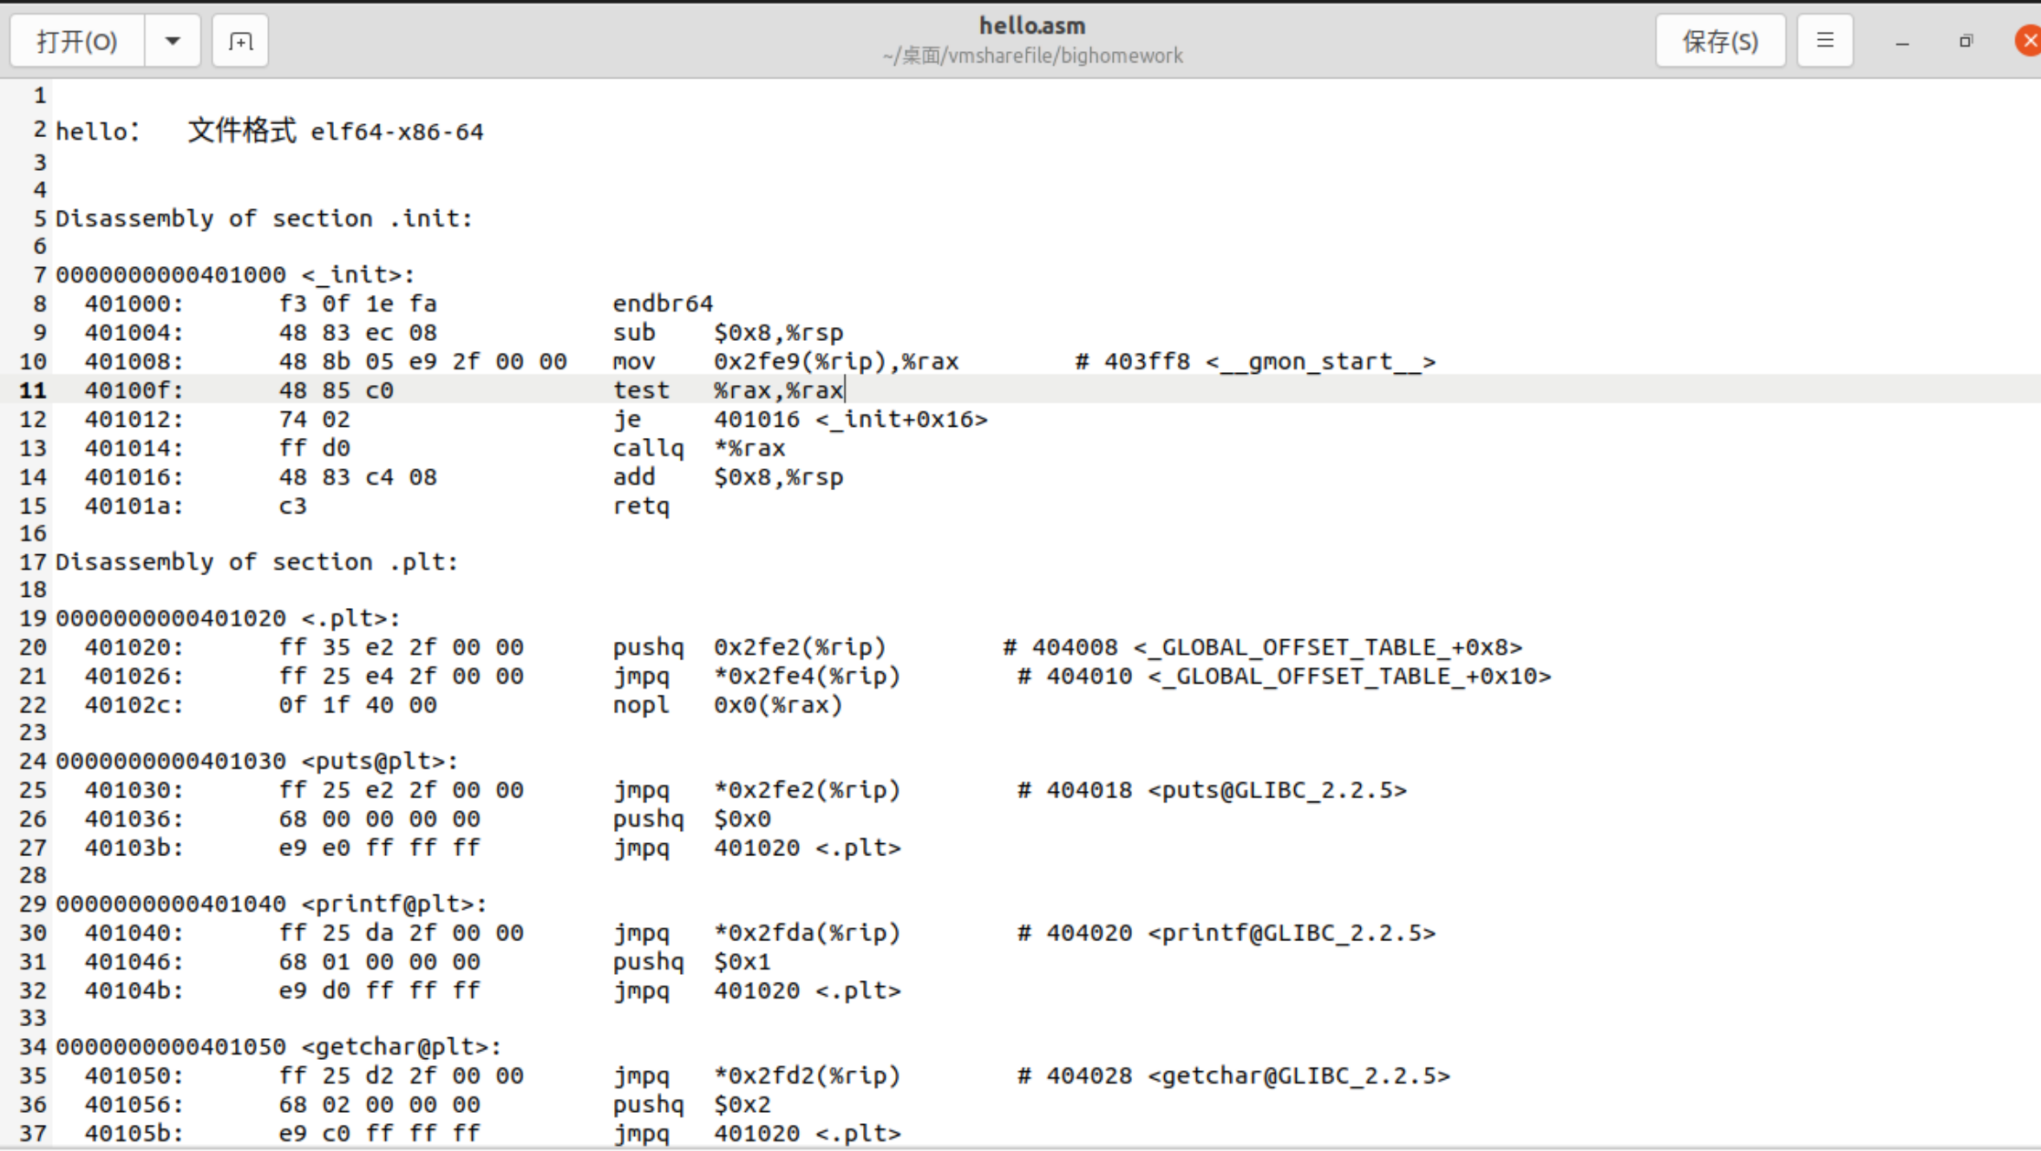Restore the window size
This screenshot has height=1151, width=2041.
pyautogui.click(x=1966, y=41)
